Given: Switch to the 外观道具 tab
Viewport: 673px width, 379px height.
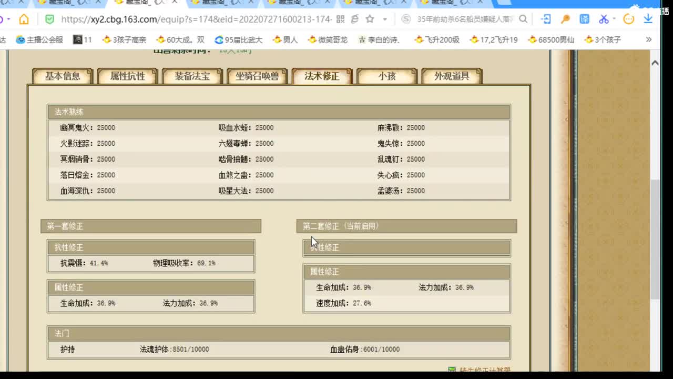Looking at the screenshot, I should click(x=452, y=76).
